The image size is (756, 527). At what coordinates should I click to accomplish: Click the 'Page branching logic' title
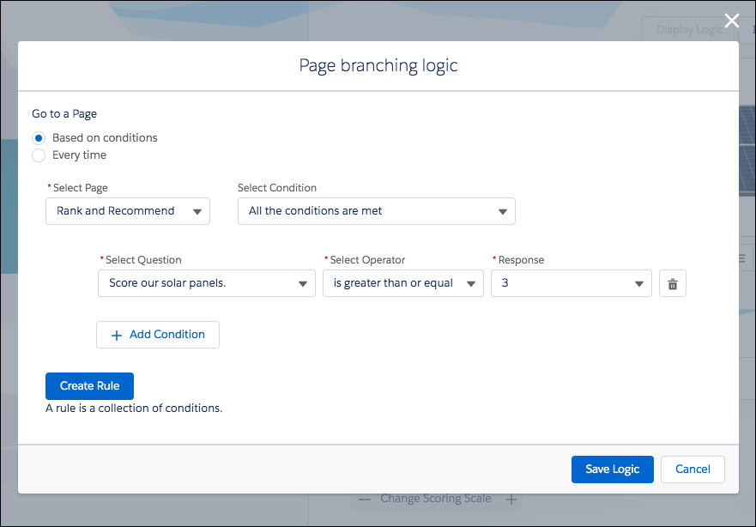point(378,65)
